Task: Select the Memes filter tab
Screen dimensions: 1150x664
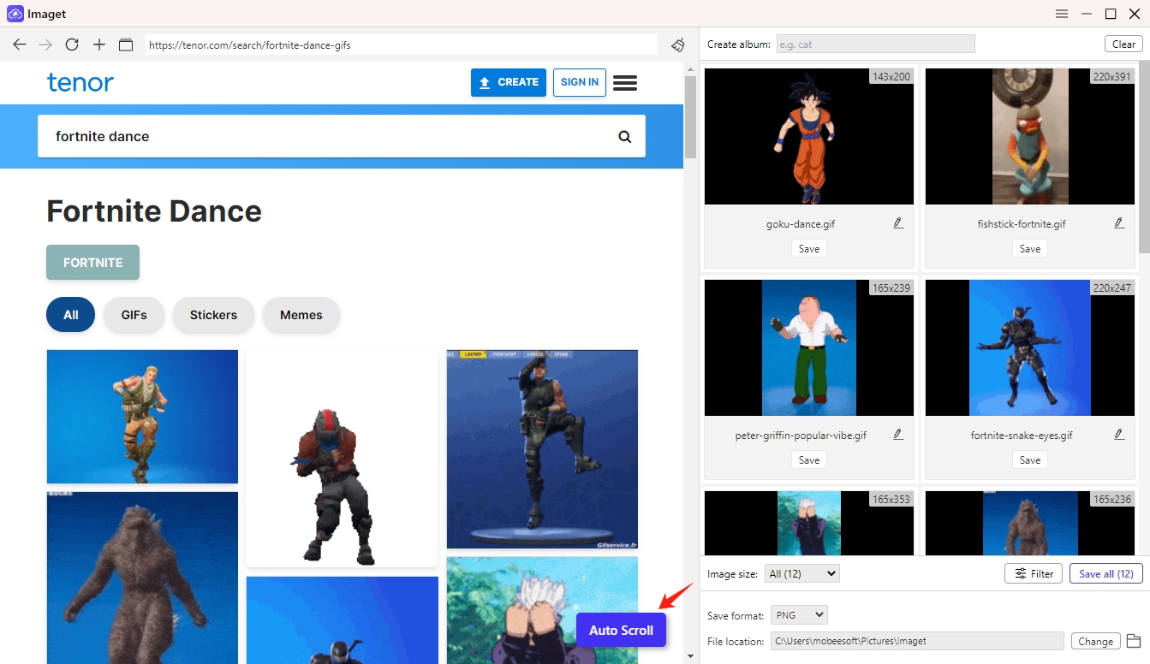Action: pos(301,315)
